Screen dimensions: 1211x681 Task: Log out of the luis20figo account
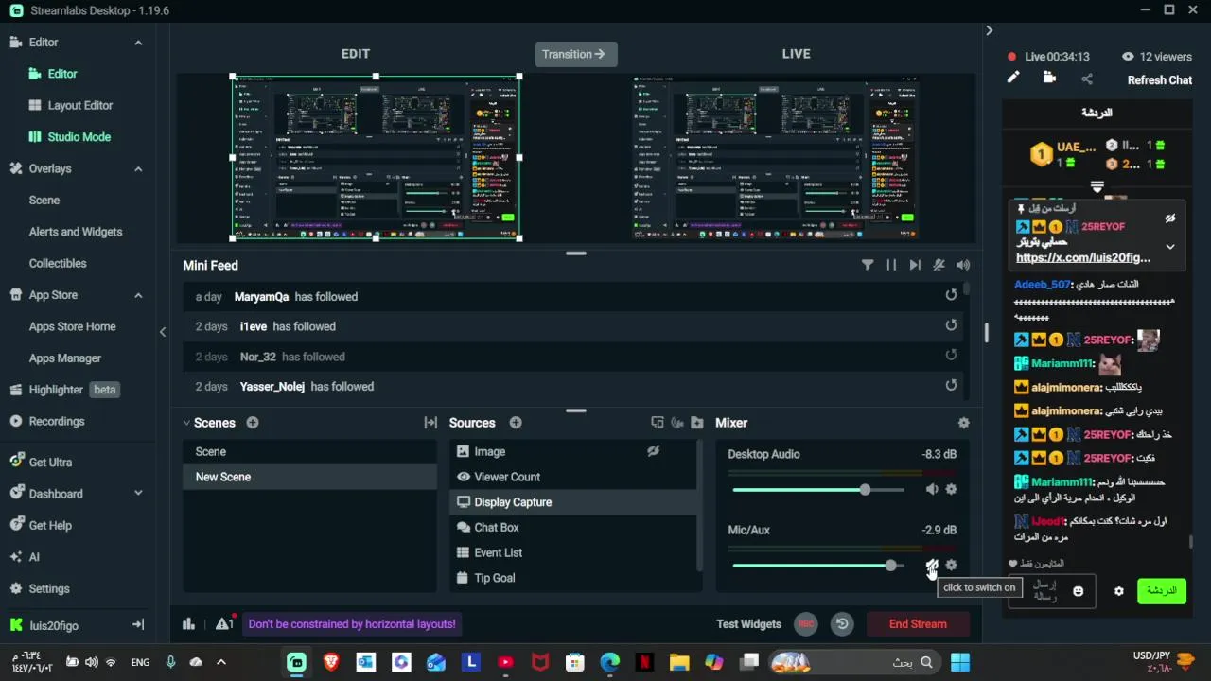tap(138, 624)
